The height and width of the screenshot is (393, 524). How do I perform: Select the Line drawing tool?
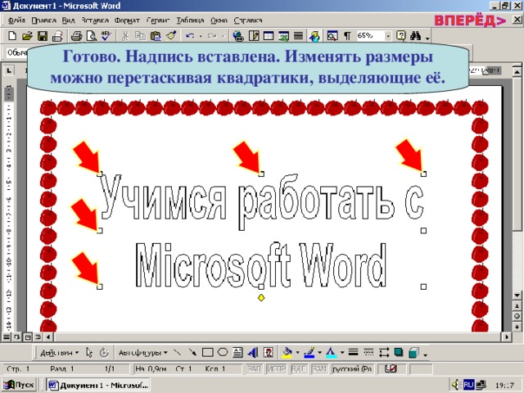point(177,352)
